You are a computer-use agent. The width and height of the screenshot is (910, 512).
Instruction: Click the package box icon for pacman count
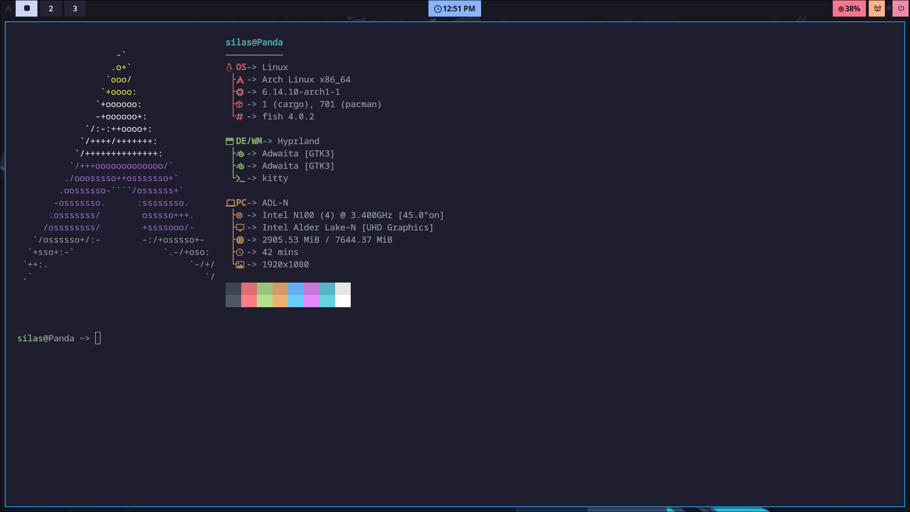pyautogui.click(x=240, y=104)
